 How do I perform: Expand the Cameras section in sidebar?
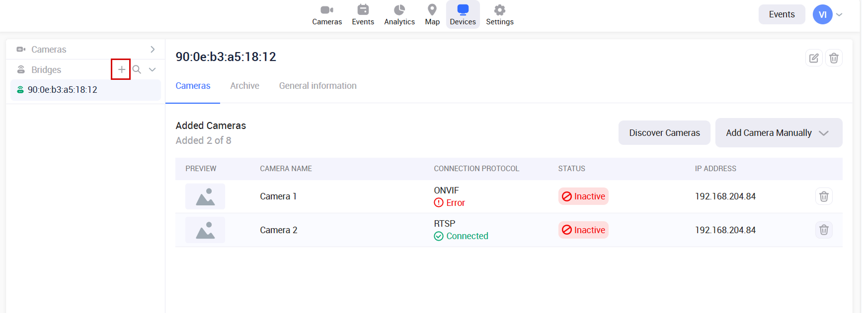coord(153,49)
